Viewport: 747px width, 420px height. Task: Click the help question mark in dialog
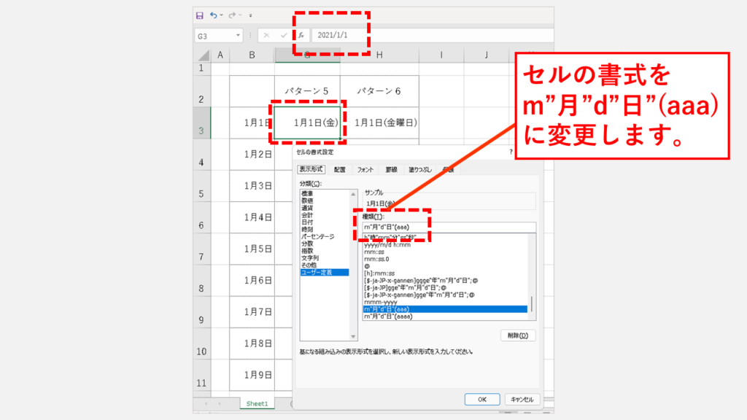tap(511, 153)
